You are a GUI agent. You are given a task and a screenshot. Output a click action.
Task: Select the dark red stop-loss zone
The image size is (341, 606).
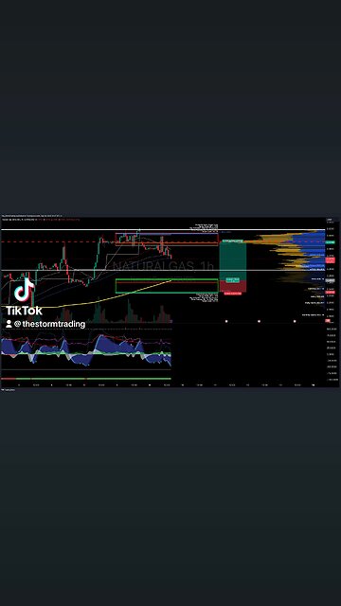pos(233,286)
